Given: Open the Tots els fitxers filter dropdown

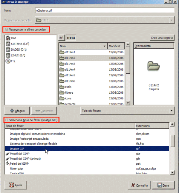Looking at the screenshot, I should coord(127,111).
